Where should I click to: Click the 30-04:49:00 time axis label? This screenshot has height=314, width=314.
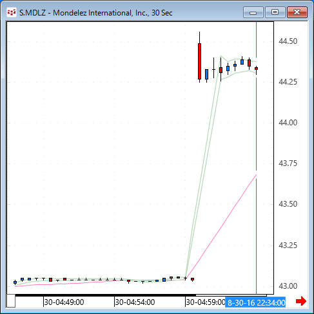coord(64,302)
